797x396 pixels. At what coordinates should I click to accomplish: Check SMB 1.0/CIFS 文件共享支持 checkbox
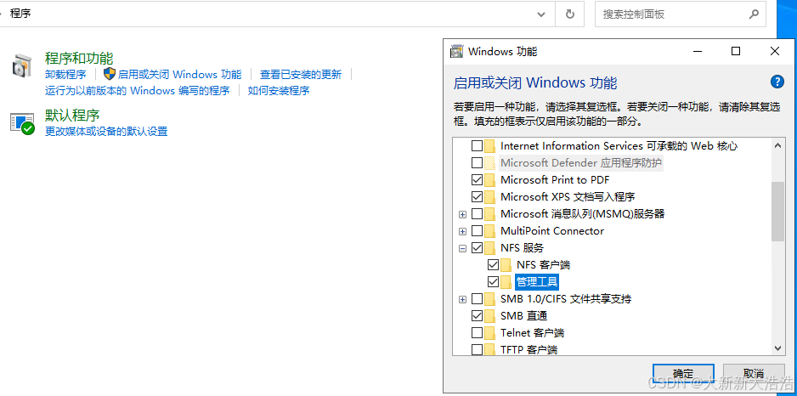[477, 299]
